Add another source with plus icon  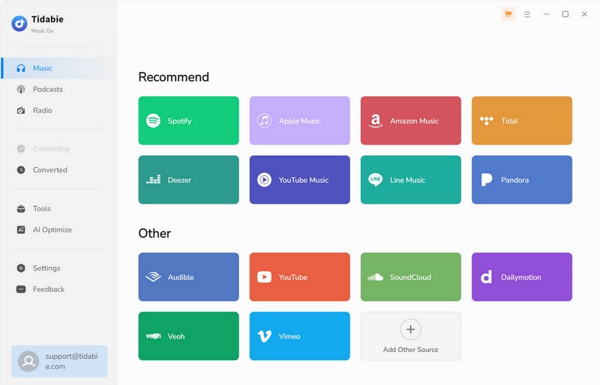(410, 330)
